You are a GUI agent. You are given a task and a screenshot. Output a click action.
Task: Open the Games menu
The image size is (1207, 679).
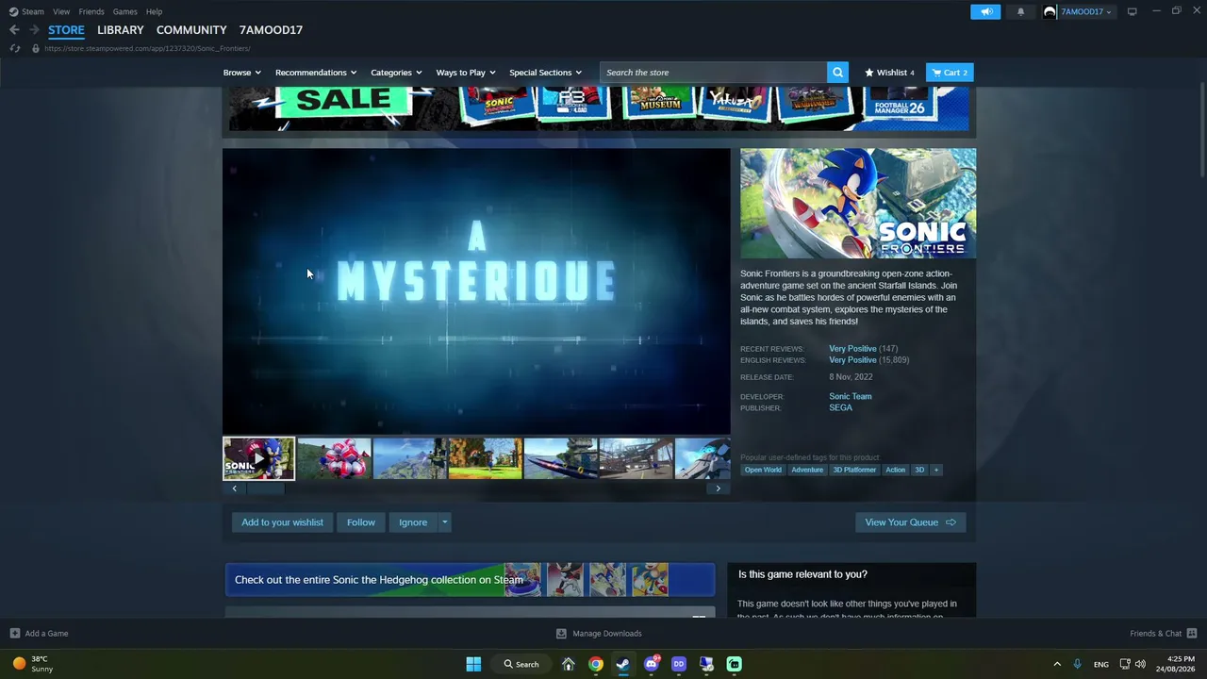tap(124, 11)
